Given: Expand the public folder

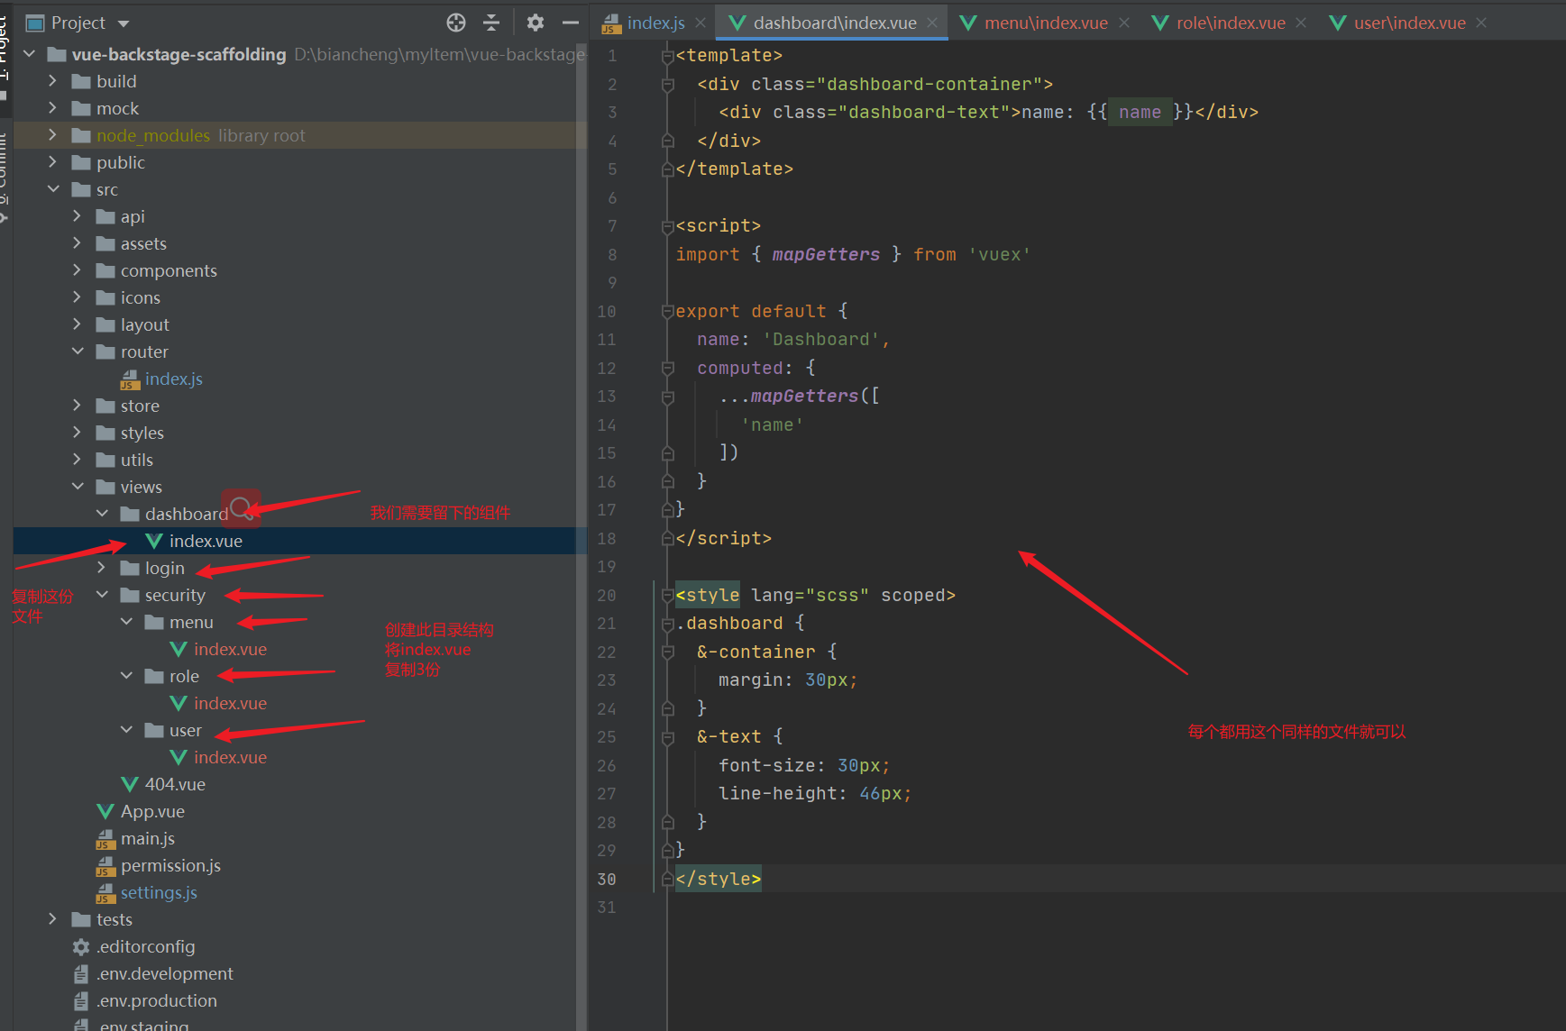Looking at the screenshot, I should click(52, 162).
